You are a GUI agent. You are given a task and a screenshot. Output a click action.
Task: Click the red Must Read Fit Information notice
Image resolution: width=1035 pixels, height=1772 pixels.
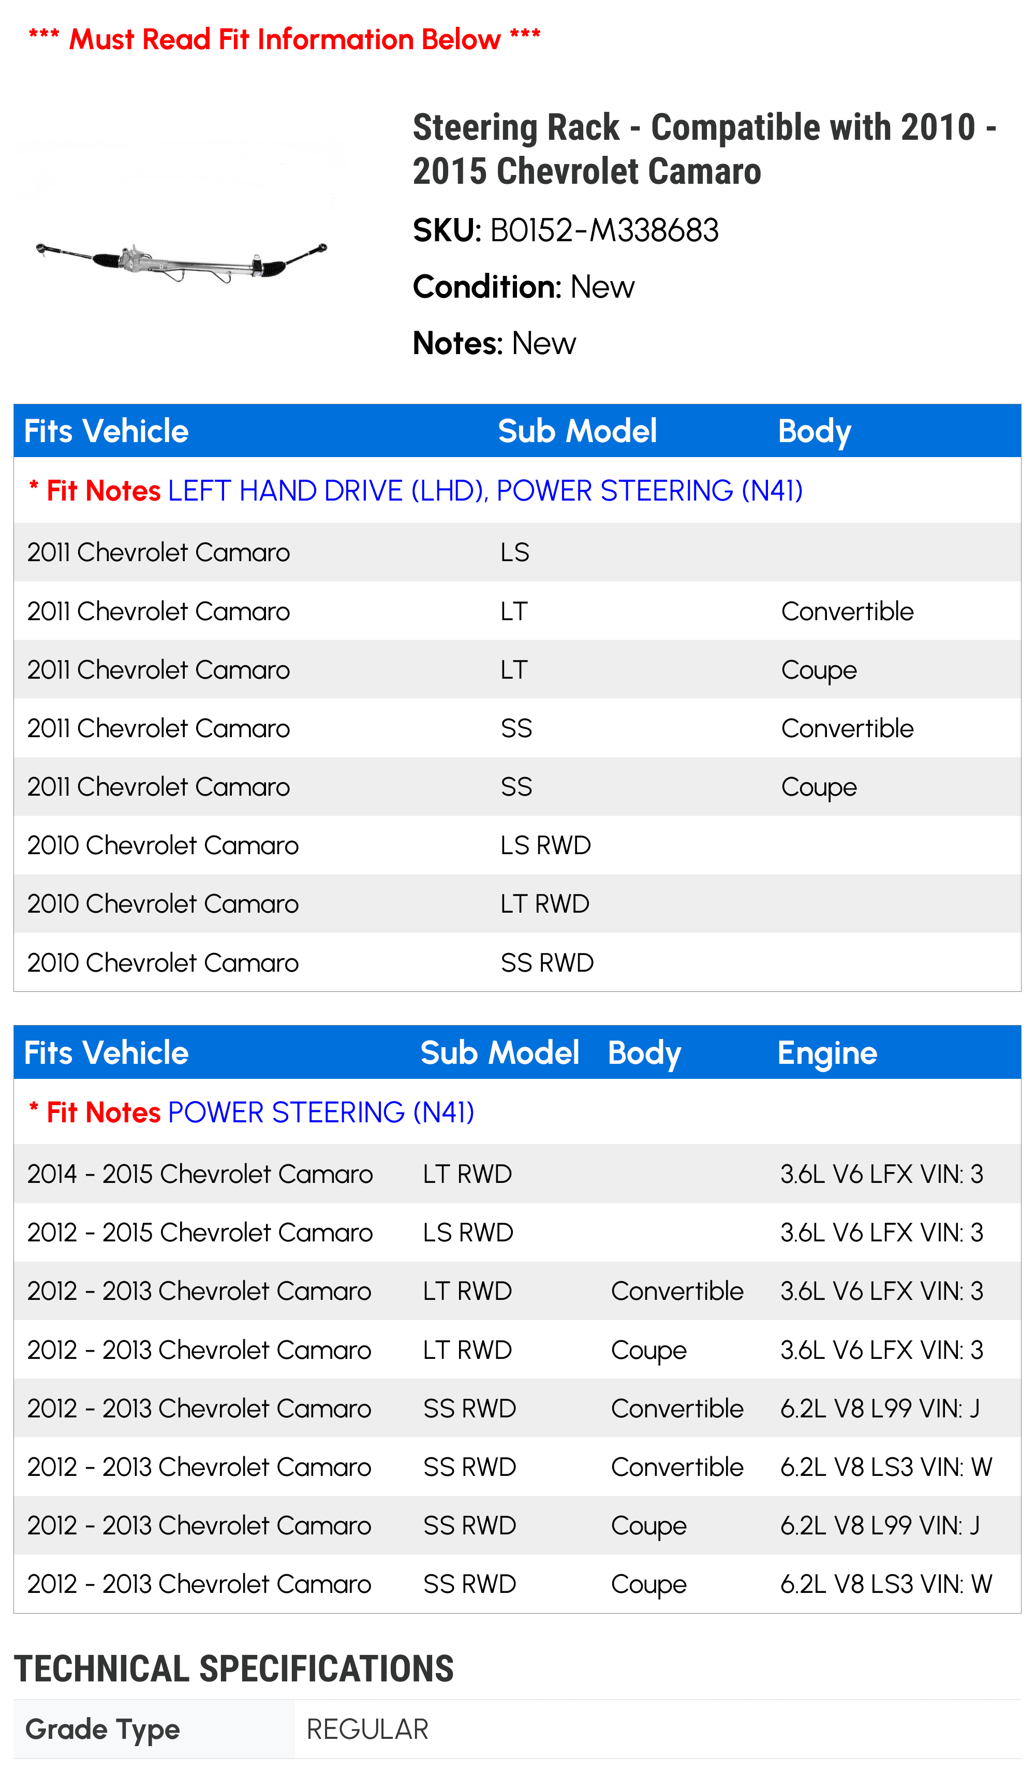tap(284, 39)
